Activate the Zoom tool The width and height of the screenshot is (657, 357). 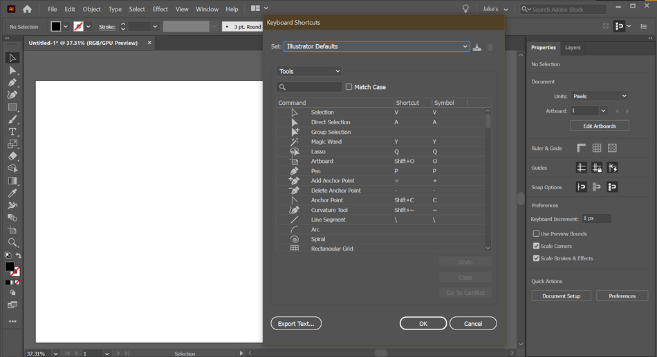[x=12, y=242]
